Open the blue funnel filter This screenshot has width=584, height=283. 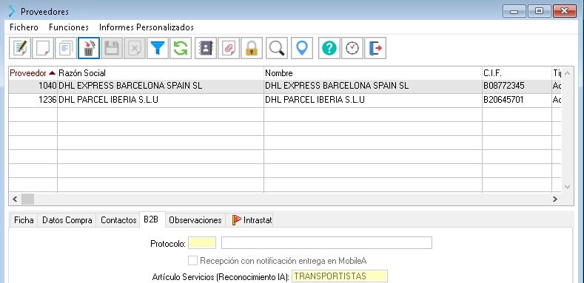(x=158, y=48)
